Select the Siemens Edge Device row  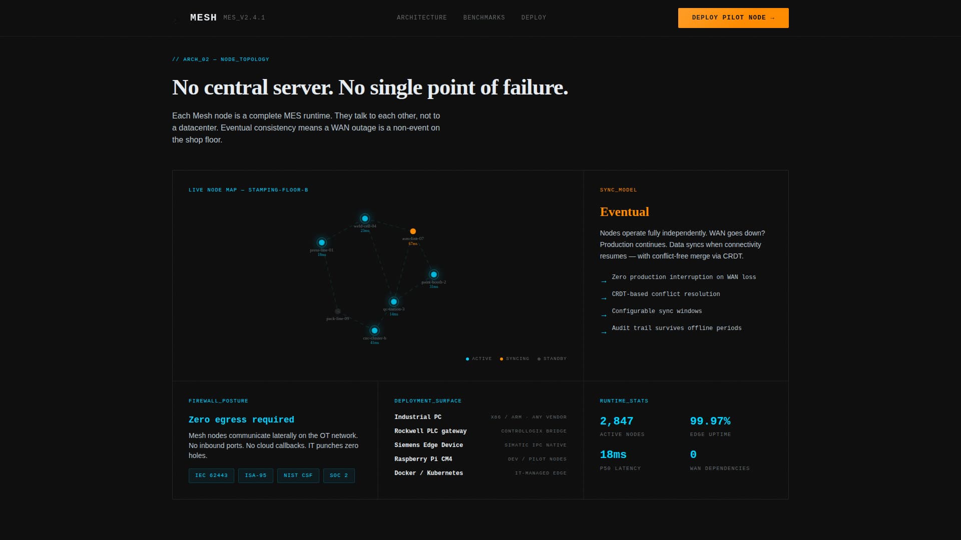pos(480,445)
